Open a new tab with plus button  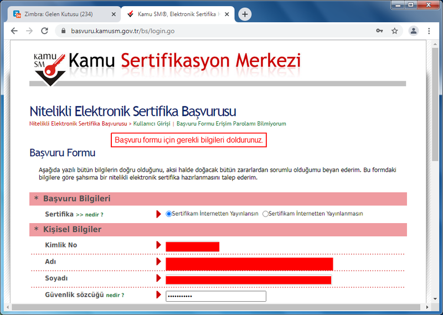pos(245,14)
